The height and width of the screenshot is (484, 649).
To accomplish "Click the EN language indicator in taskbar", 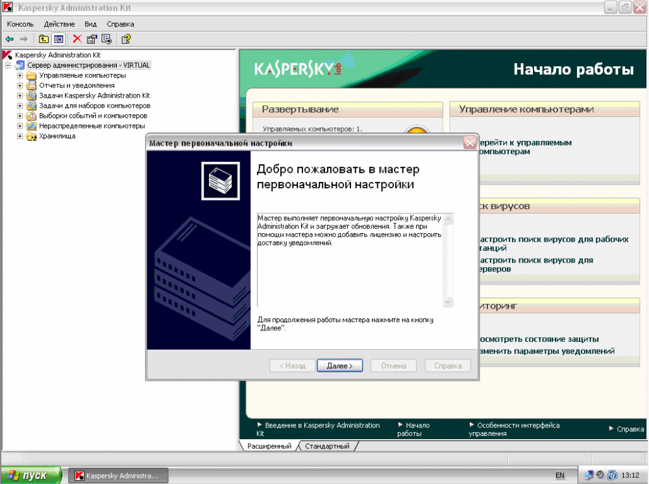I will pyautogui.click(x=559, y=476).
